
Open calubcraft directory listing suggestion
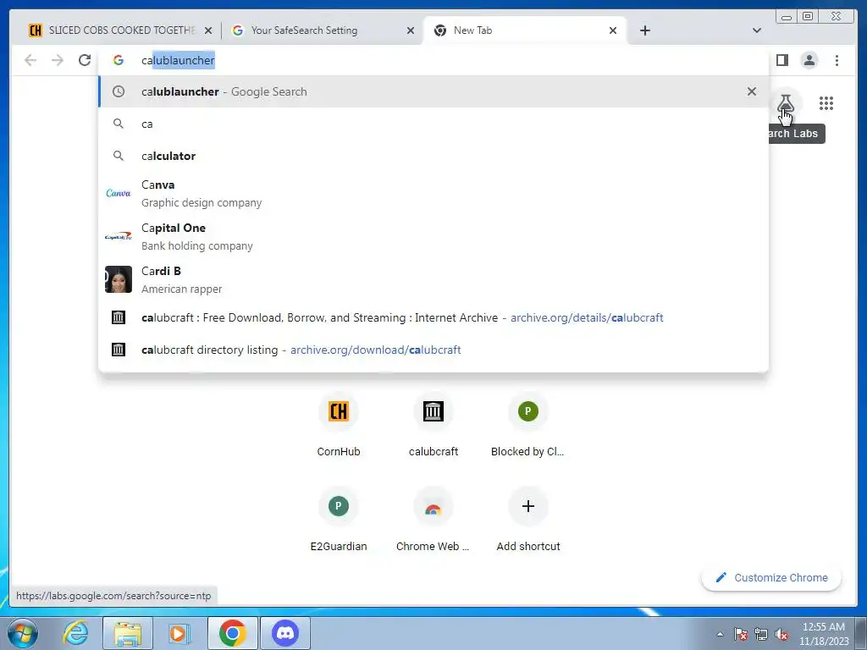click(433, 350)
